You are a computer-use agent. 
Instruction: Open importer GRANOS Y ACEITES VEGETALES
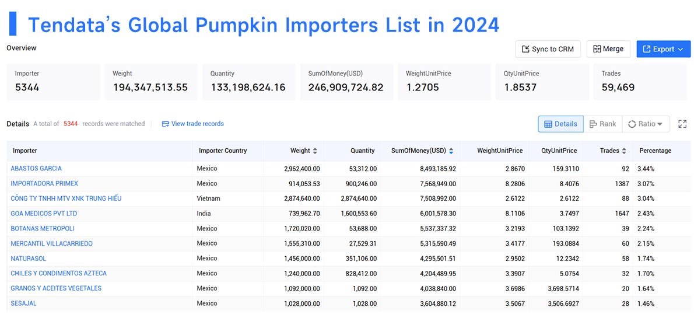56,288
